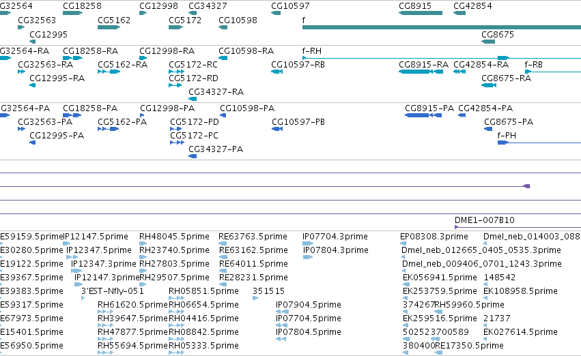Select the f-RH transcript label

point(311,51)
